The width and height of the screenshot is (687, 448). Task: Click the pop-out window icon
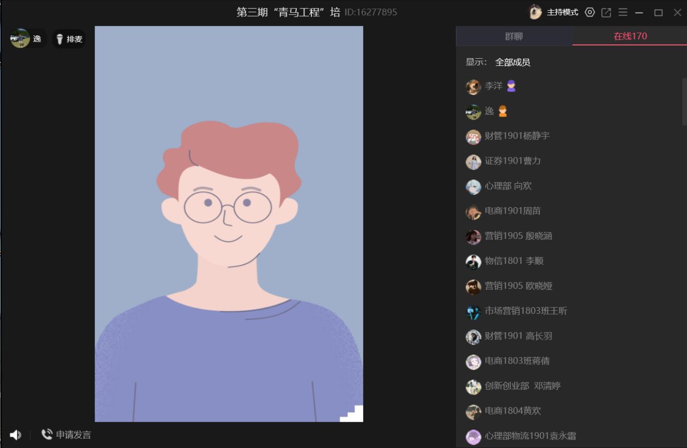click(x=606, y=12)
